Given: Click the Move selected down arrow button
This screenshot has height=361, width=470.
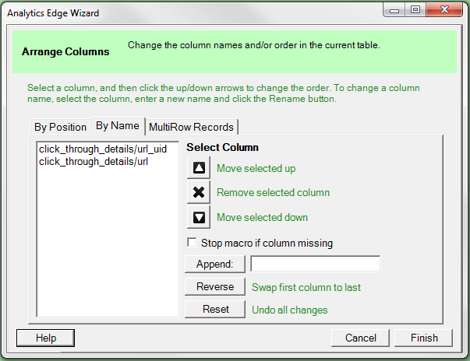Looking at the screenshot, I should [x=199, y=217].
